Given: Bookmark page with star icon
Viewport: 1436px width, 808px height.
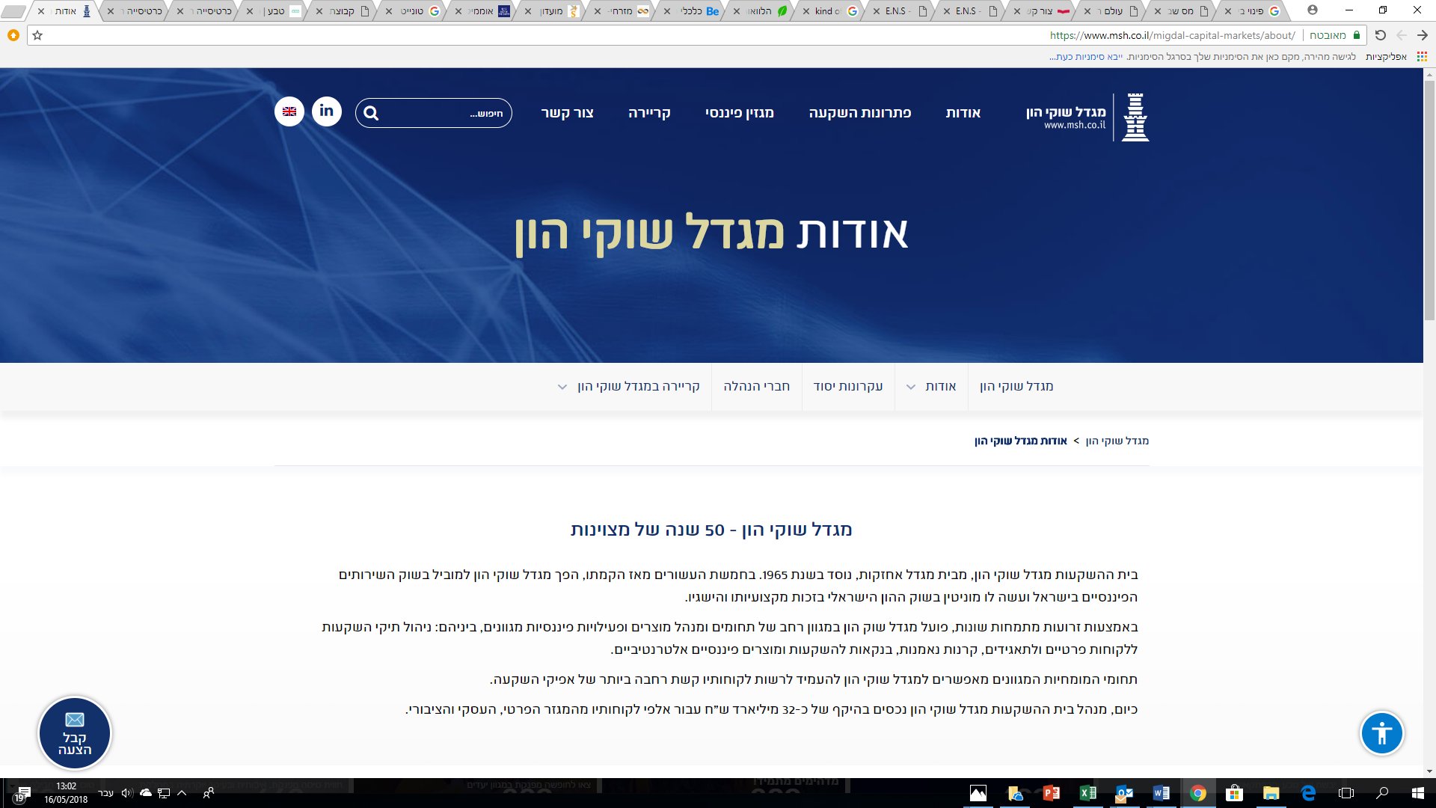Looking at the screenshot, I should click(x=37, y=35).
